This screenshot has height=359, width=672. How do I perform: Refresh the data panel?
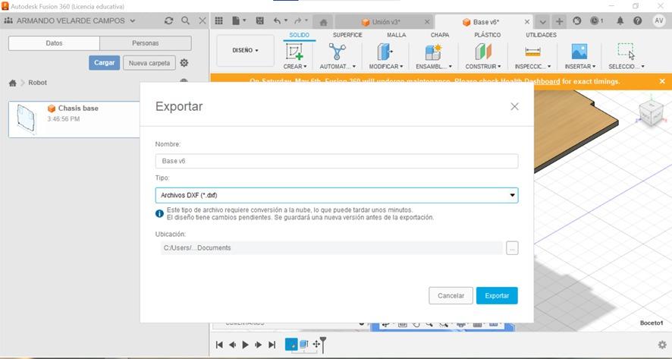coord(169,20)
